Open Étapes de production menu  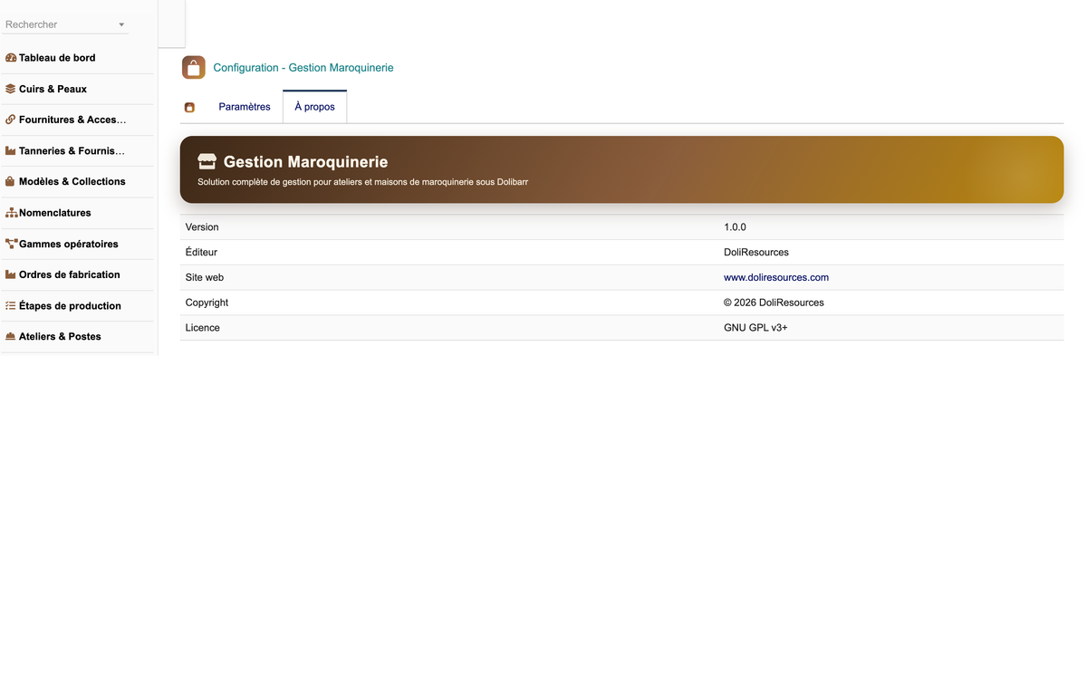point(70,305)
